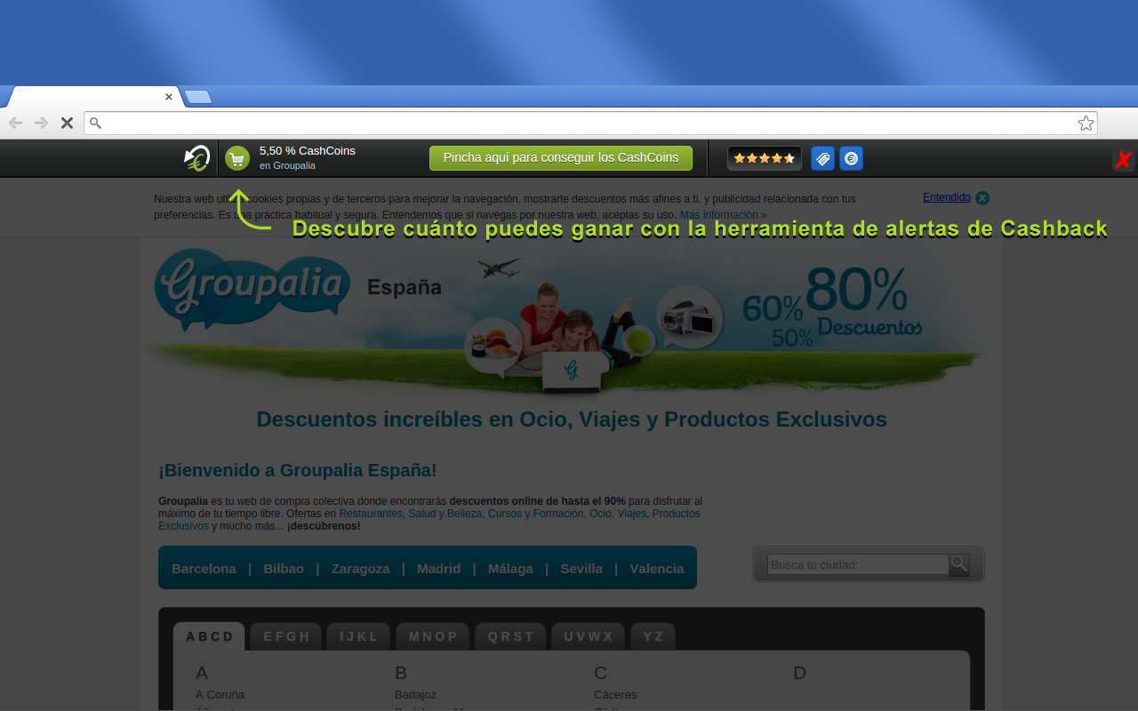Screen dimensions: 1138x711
Task: Dismiss cookie notice with round X icon
Action: pyautogui.click(x=982, y=198)
